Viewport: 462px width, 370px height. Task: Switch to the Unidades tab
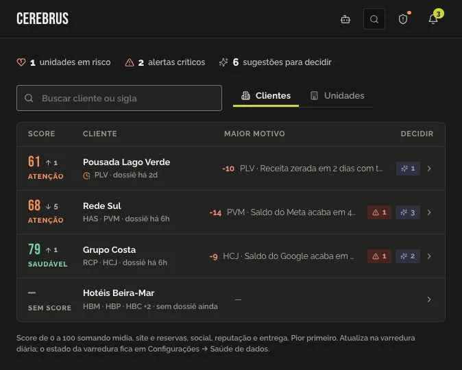pyautogui.click(x=337, y=96)
